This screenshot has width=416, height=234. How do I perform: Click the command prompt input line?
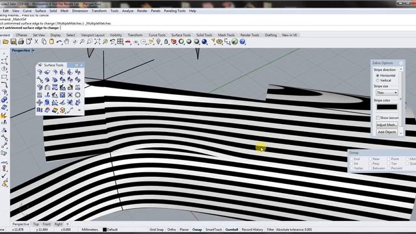click(208, 27)
